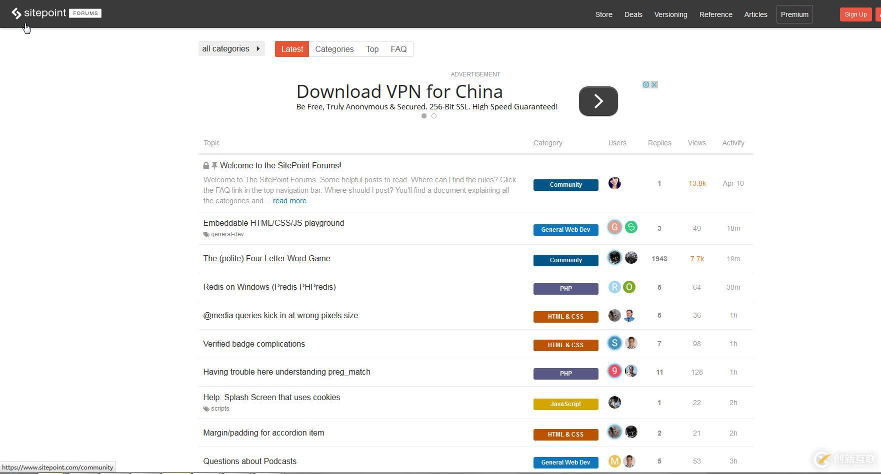This screenshot has height=474, width=881.
Task: Select the first ad carousel dot
Action: [x=424, y=116]
